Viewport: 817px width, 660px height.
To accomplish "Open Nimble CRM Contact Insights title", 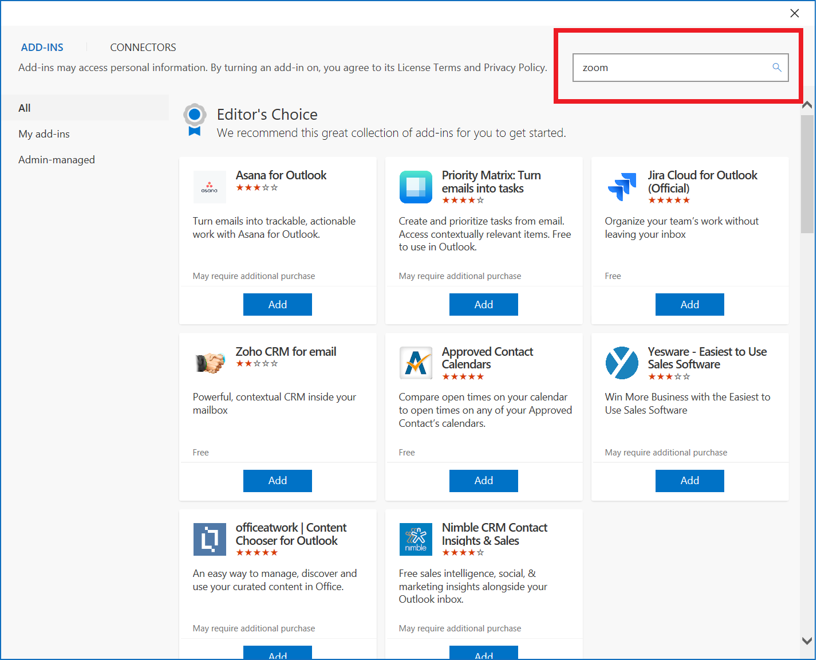I will [495, 534].
